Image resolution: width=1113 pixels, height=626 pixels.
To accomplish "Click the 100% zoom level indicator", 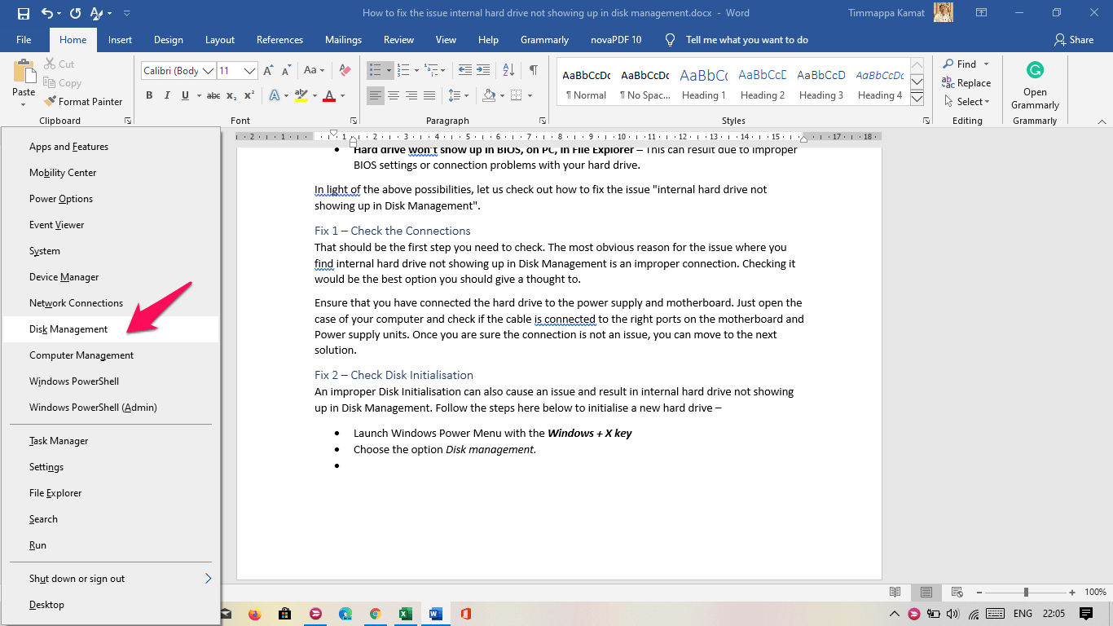I will tap(1095, 593).
